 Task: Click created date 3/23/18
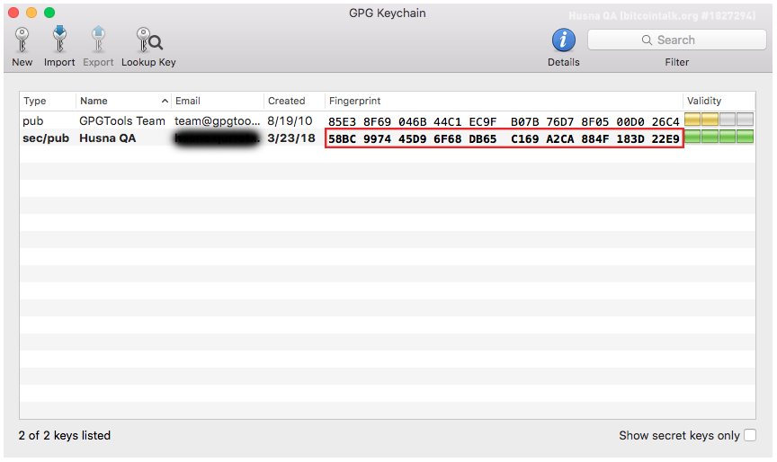pos(291,138)
